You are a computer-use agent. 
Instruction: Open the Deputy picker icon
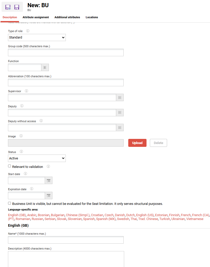[x=120, y=112]
